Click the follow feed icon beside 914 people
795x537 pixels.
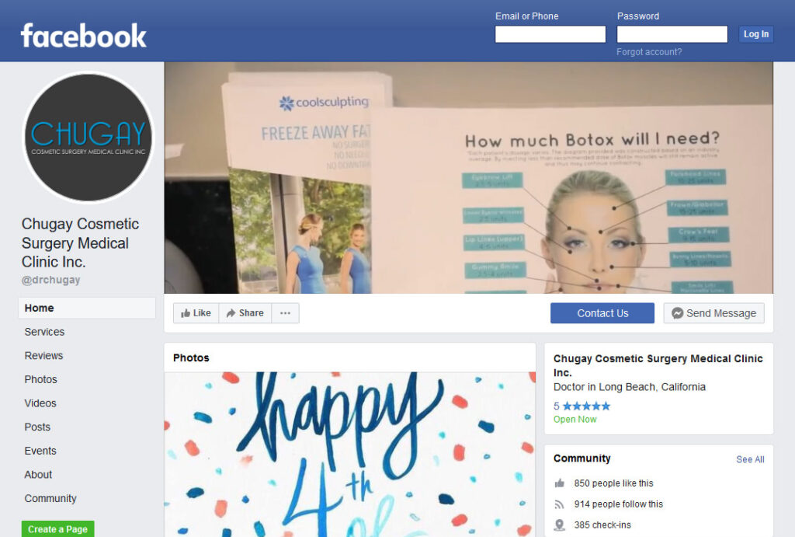(x=559, y=504)
